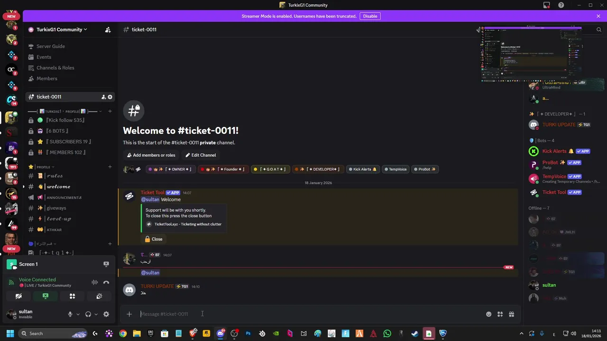The width and height of the screenshot is (607, 341).
Task: Open the search magnifier icon
Action: [x=598, y=29]
